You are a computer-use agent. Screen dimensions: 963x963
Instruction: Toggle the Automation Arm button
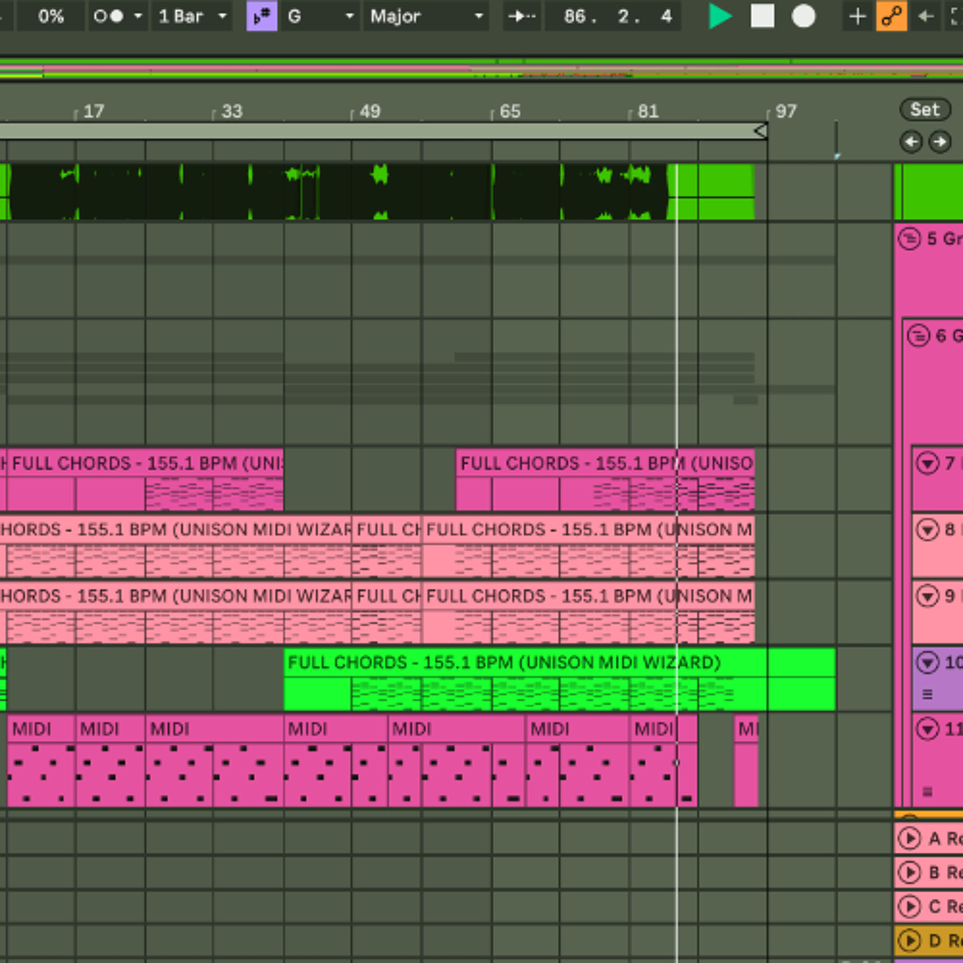(892, 16)
